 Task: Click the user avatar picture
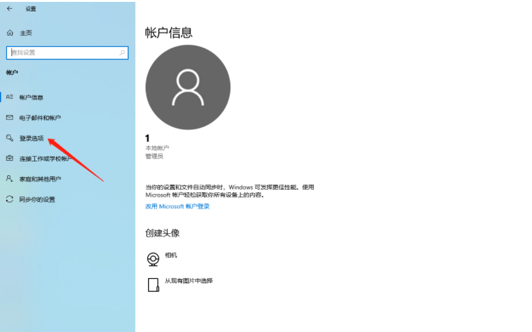188,87
